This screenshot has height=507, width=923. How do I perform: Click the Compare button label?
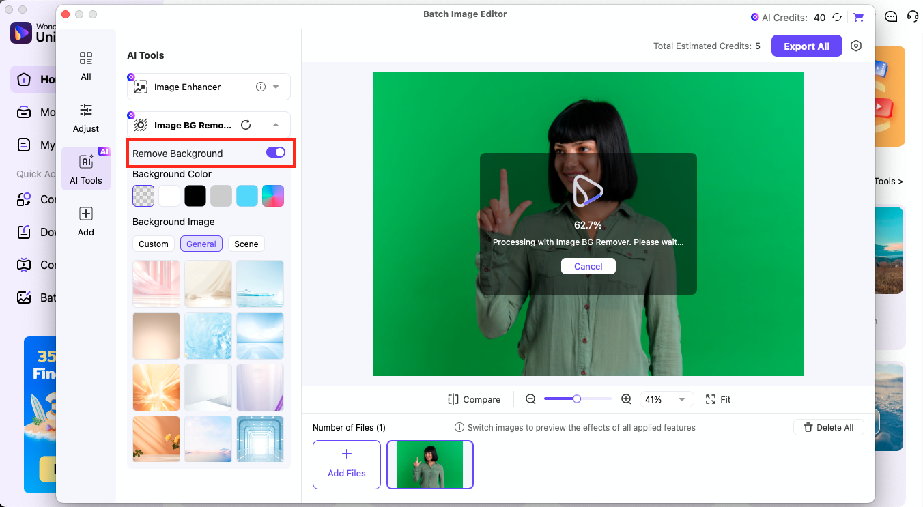[x=481, y=399]
